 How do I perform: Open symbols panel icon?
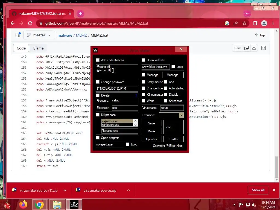coord(263,48)
